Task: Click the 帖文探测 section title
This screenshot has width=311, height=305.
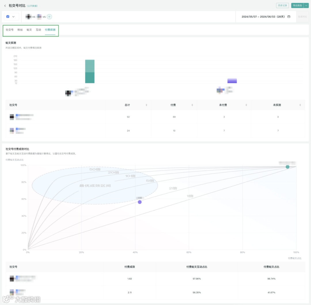Action: [x=11, y=43]
